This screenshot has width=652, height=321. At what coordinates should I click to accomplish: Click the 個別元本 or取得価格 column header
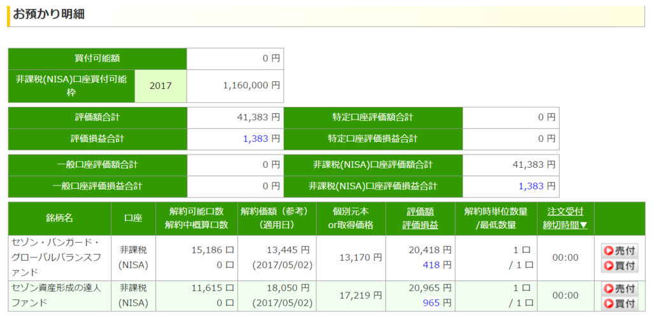pyautogui.click(x=351, y=219)
